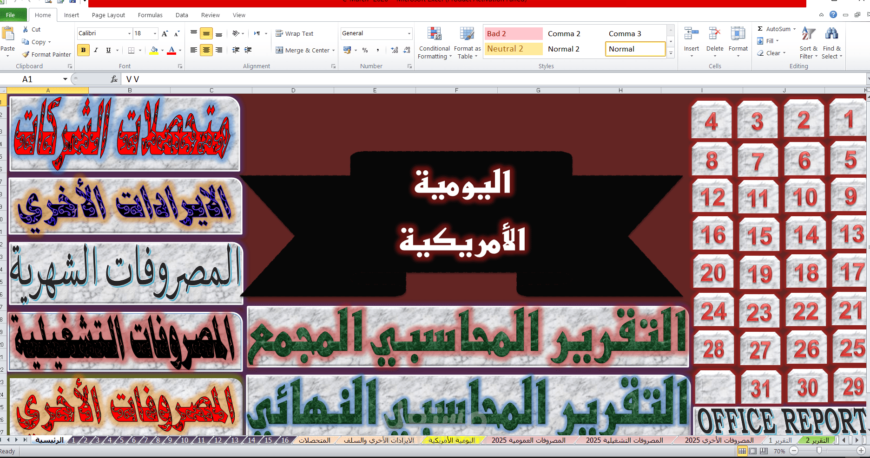The image size is (870, 458).
Task: Increase the indent level
Action: click(248, 50)
